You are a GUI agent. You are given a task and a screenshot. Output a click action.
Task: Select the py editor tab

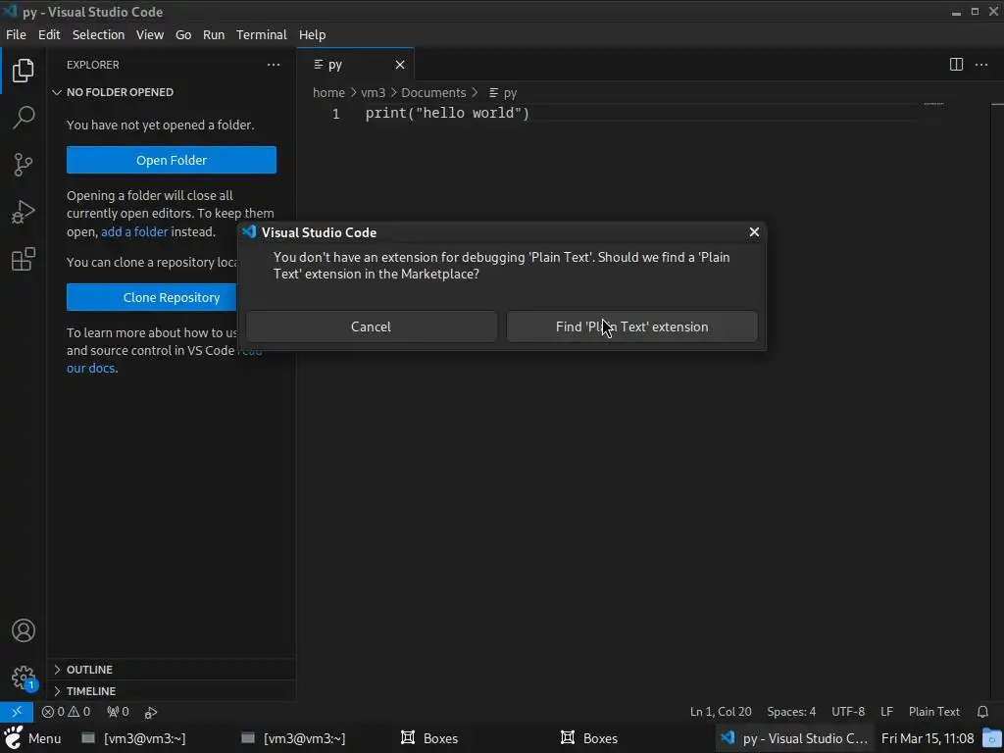coord(355,65)
